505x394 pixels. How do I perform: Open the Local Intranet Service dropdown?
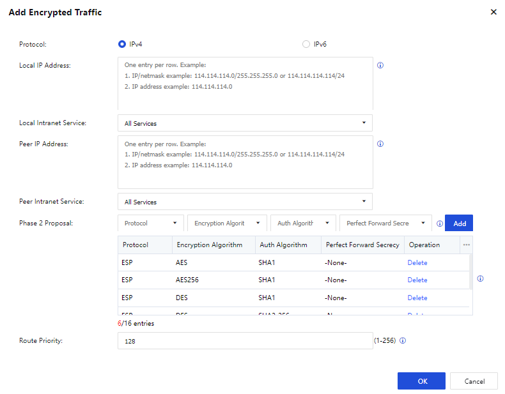(x=245, y=123)
